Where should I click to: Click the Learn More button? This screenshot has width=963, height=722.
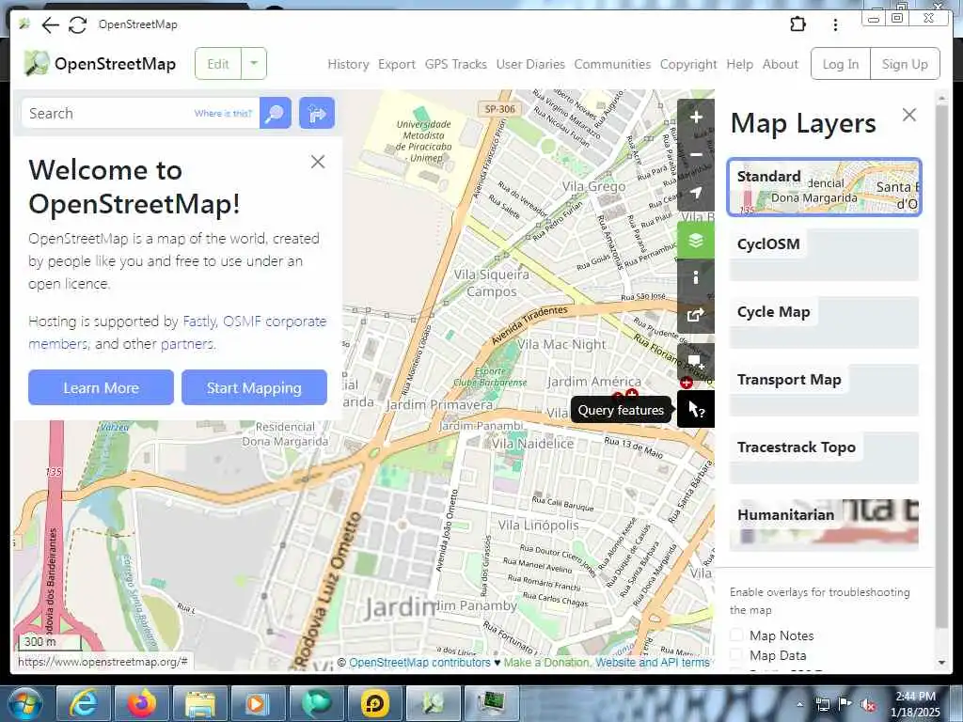[101, 387]
